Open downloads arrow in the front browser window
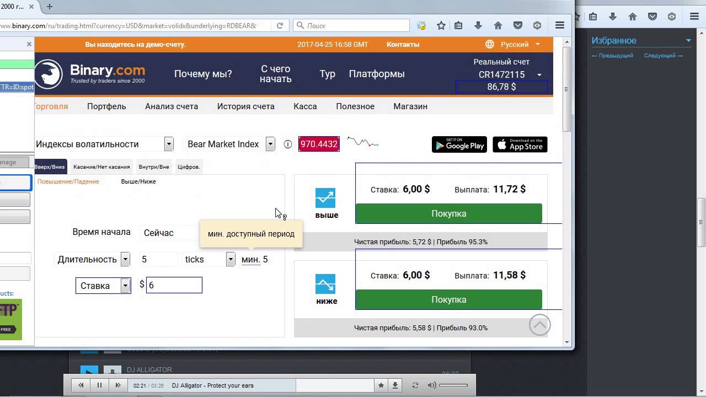 [478, 25]
